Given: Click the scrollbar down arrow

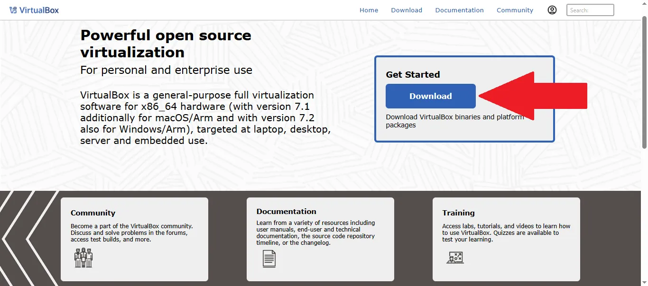Looking at the screenshot, I should [x=644, y=282].
